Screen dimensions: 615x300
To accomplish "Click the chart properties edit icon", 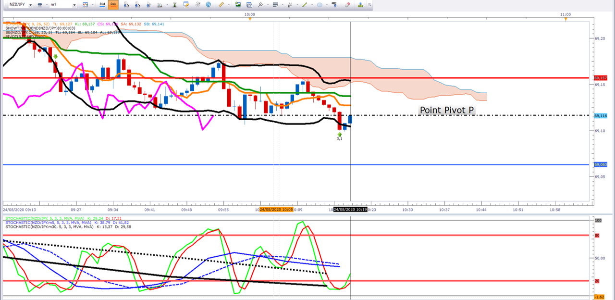I will [186, 4].
